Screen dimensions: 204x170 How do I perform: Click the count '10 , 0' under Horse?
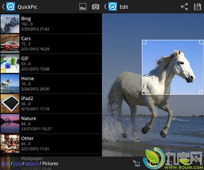point(26,84)
